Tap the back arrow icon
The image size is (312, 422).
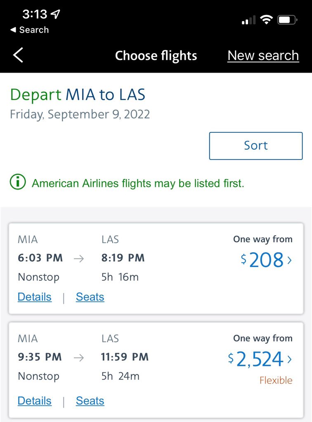(x=18, y=55)
